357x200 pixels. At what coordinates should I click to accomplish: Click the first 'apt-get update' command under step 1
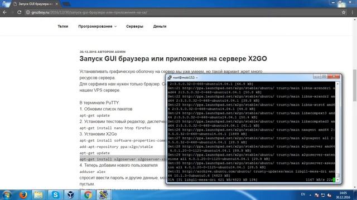click(94, 116)
